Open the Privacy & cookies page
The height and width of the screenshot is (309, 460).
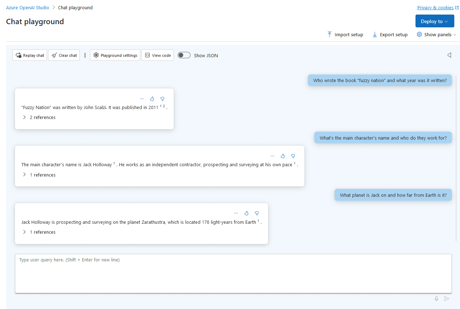435,7
